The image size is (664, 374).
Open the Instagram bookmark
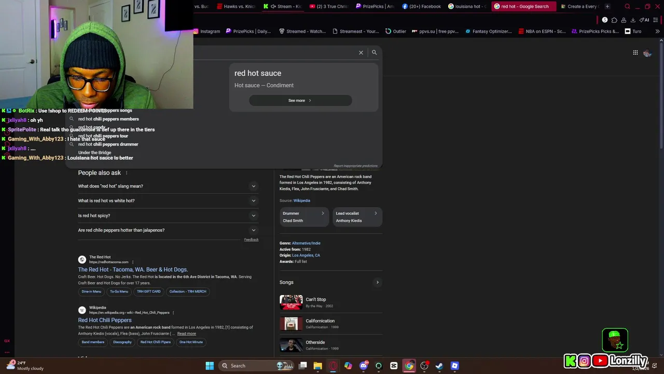click(206, 31)
